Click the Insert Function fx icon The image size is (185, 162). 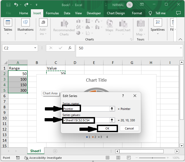[70, 48]
